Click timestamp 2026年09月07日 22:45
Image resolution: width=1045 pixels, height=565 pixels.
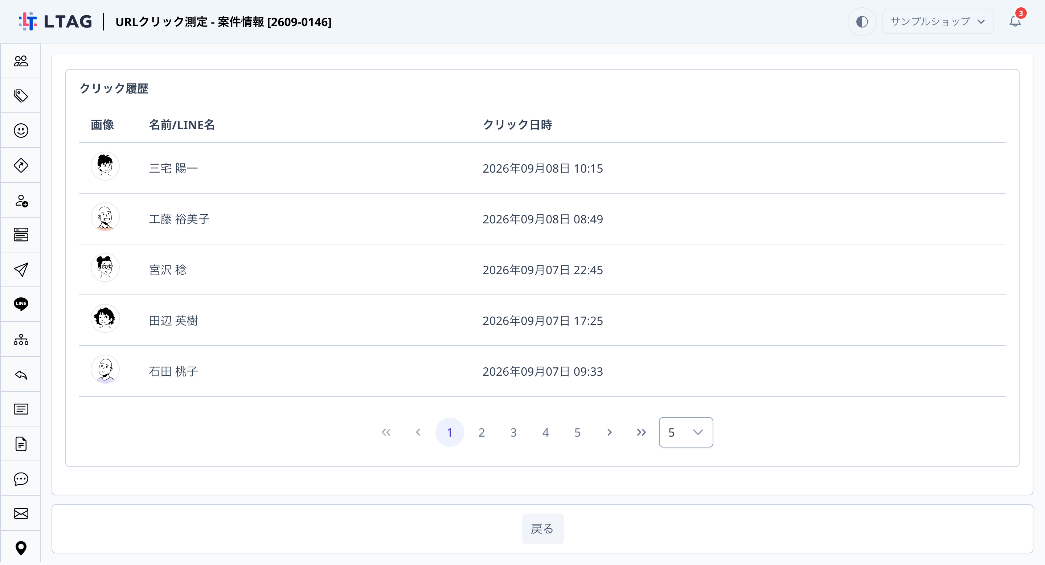(542, 269)
